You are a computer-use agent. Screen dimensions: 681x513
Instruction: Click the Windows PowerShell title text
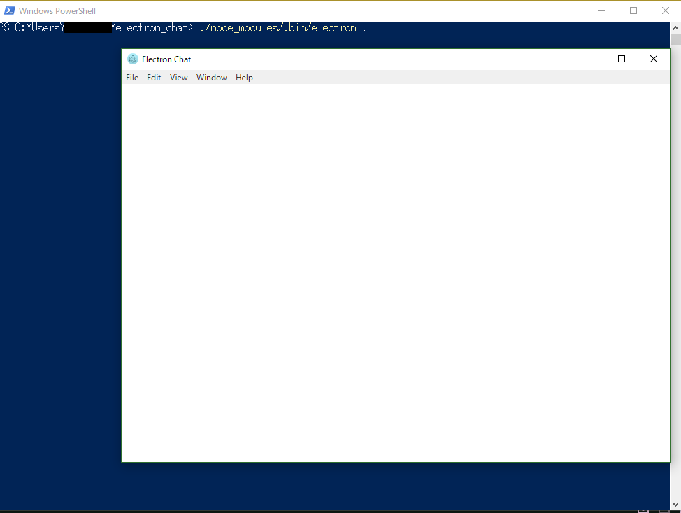pos(57,11)
